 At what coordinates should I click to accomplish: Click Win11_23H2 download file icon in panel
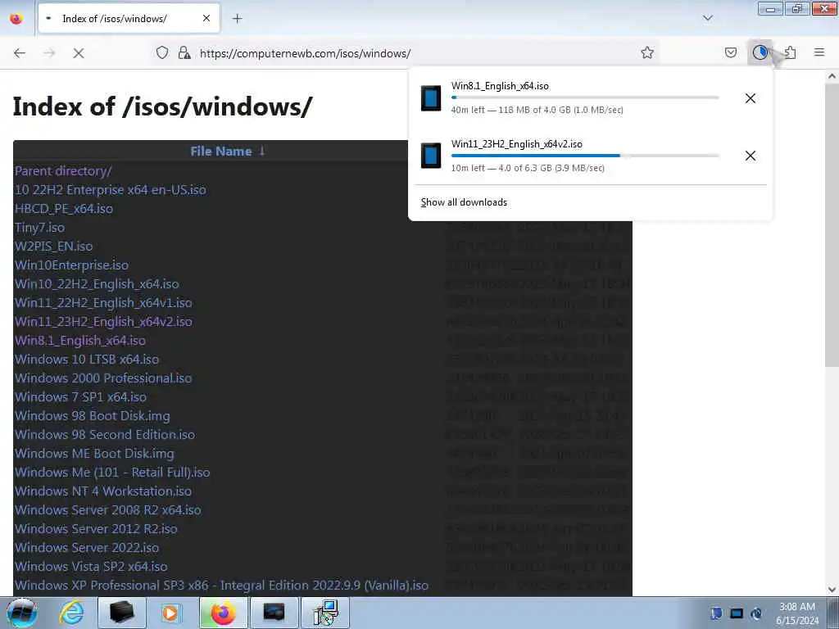click(x=431, y=156)
